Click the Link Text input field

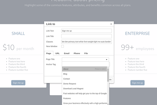pos(87,31)
